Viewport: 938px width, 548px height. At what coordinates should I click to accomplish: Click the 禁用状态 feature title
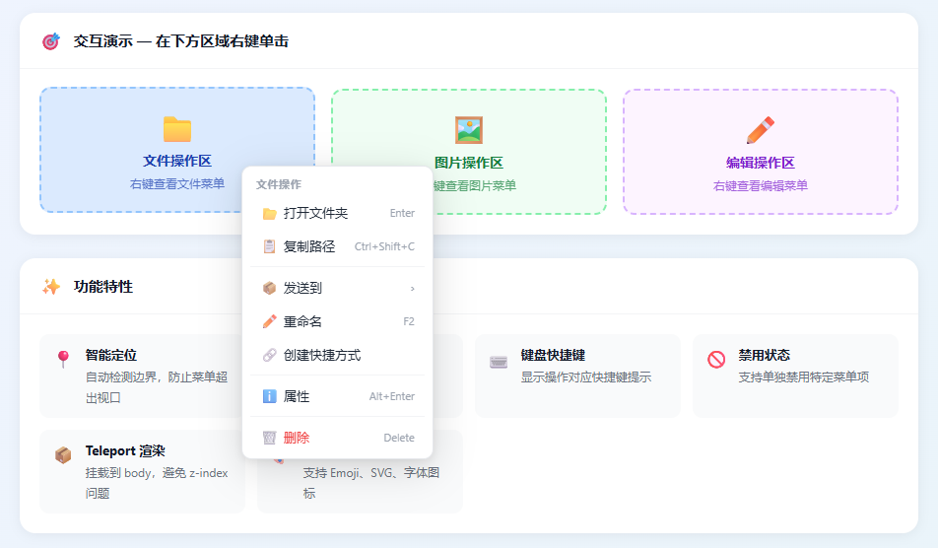click(x=765, y=356)
